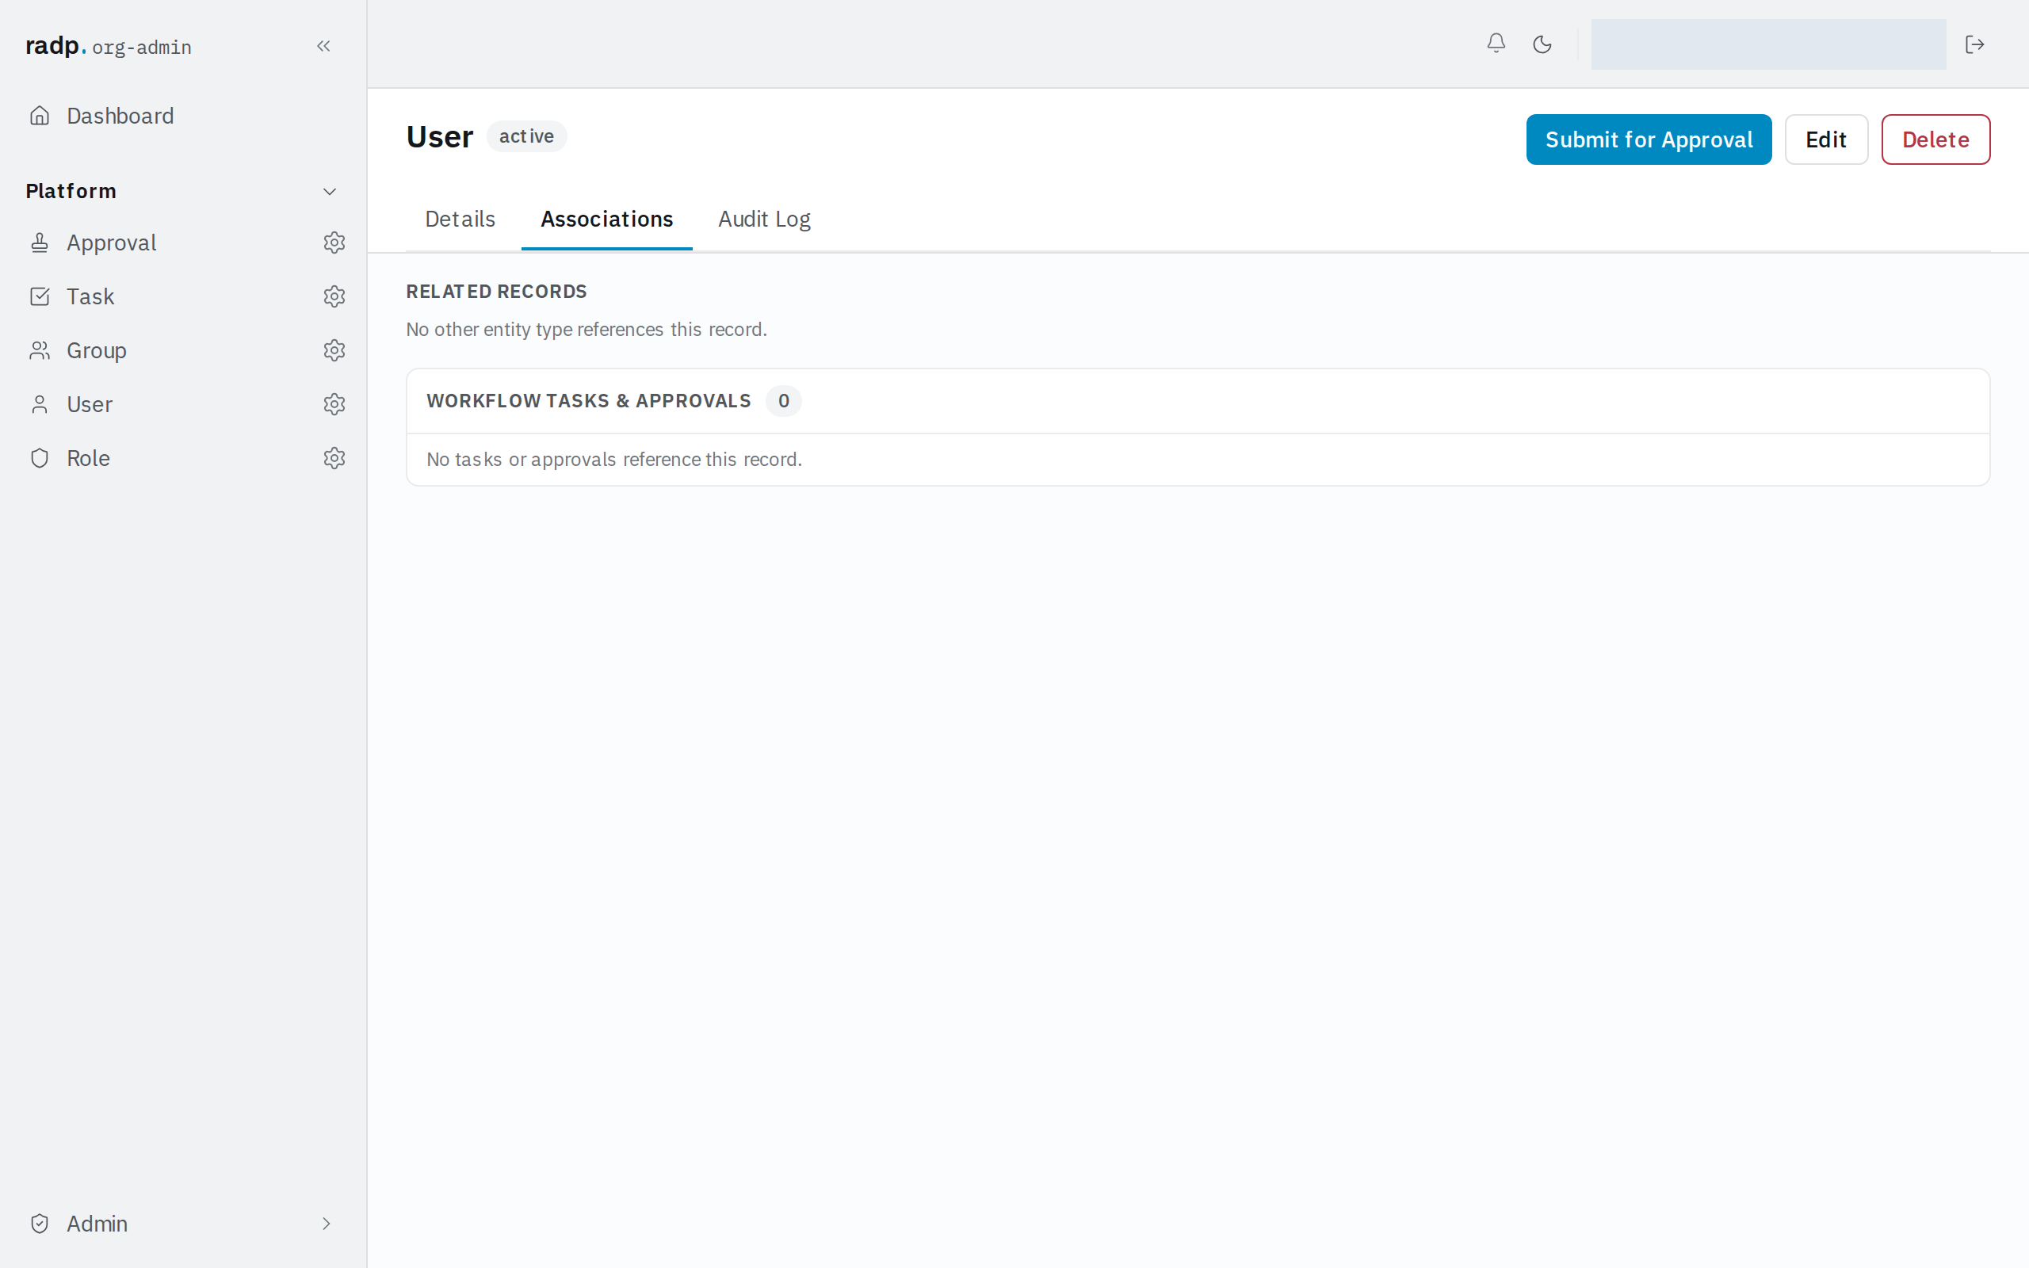
Task: Click the Task checkbox icon
Action: (40, 296)
